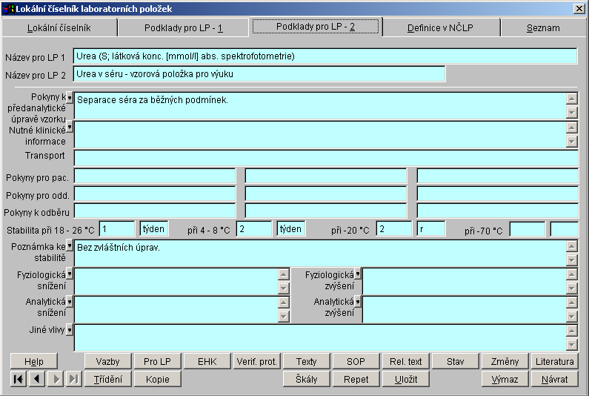Image resolution: width=589 pixels, height=396 pixels.
Task: Click the Transport input field
Action: point(325,157)
